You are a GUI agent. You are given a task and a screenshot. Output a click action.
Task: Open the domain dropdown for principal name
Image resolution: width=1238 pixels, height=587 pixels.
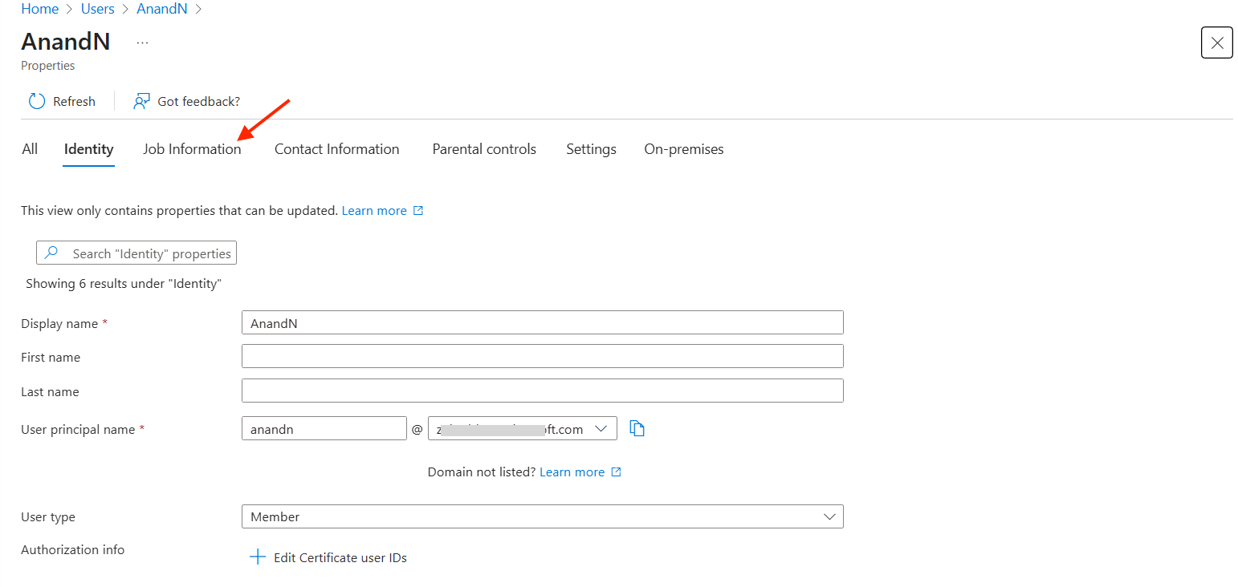point(601,429)
